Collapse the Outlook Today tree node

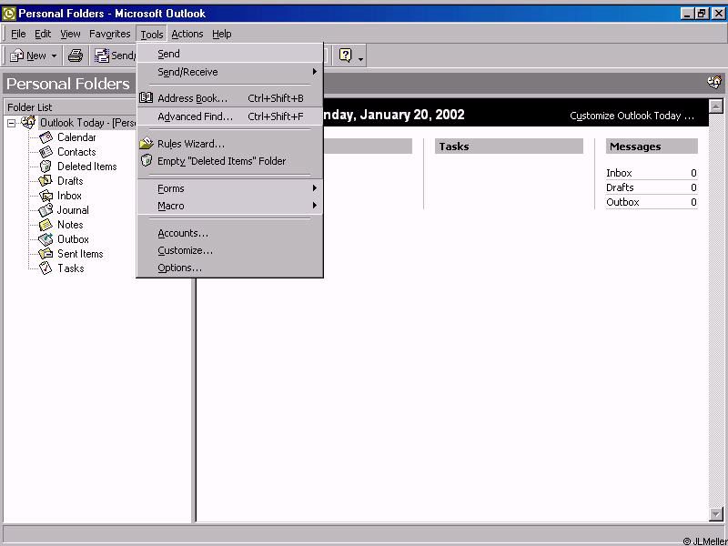11,123
